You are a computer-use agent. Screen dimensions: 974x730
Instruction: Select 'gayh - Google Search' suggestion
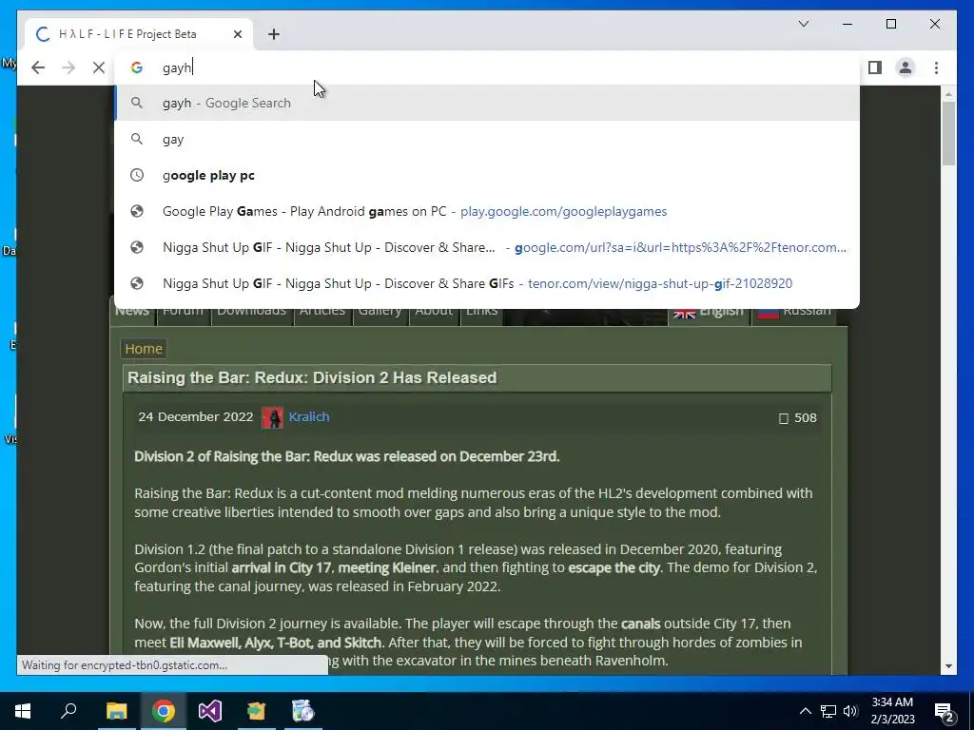(487, 103)
